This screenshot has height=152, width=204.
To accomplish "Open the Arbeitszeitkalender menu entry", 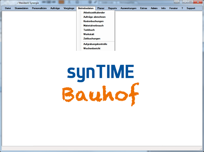I will [x=94, y=12].
